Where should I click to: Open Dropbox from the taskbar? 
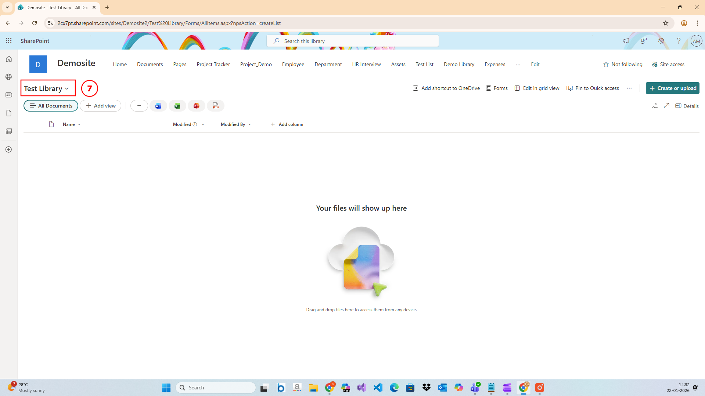click(427, 388)
